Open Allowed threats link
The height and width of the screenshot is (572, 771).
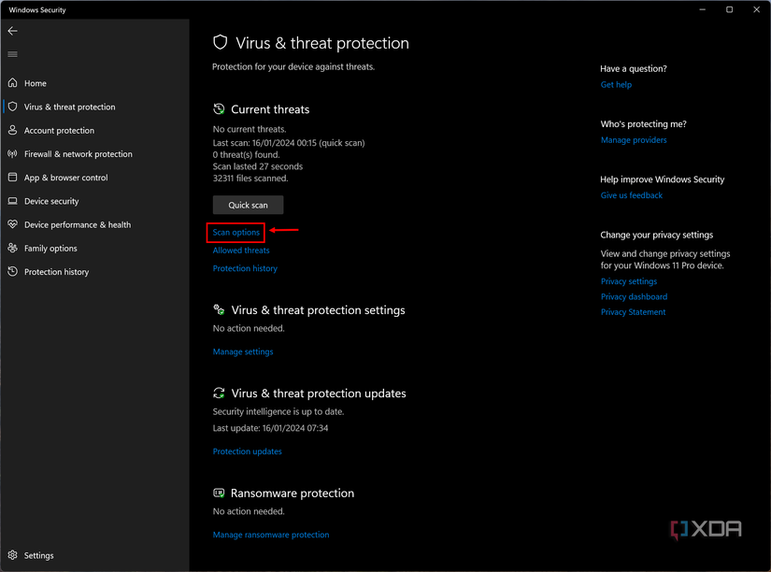tap(241, 250)
